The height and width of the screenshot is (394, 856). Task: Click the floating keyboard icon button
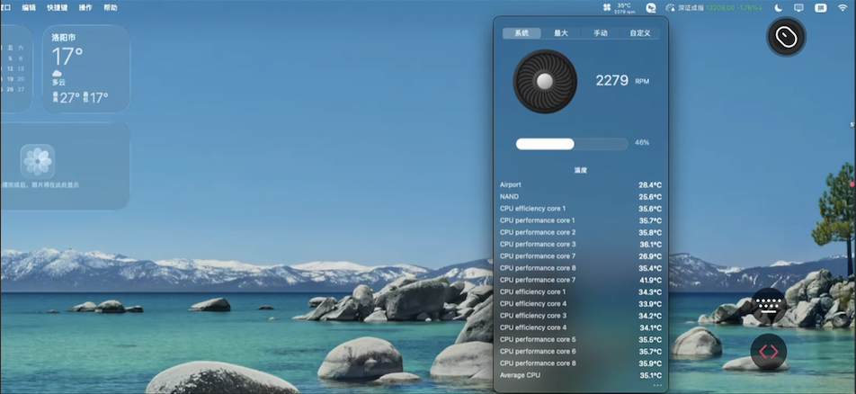768,305
